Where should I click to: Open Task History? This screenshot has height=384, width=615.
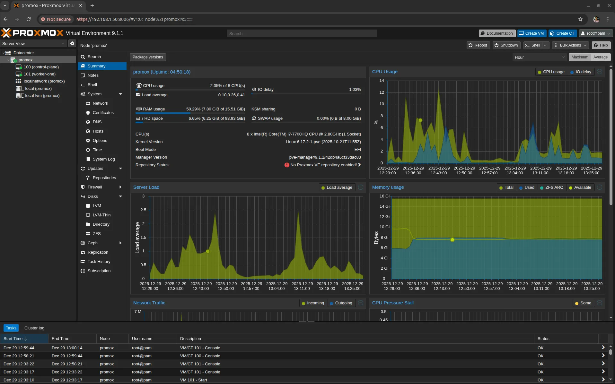pyautogui.click(x=99, y=261)
